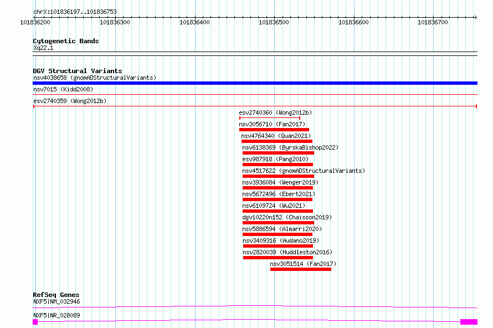Click ruler position 101836400

coord(194,22)
